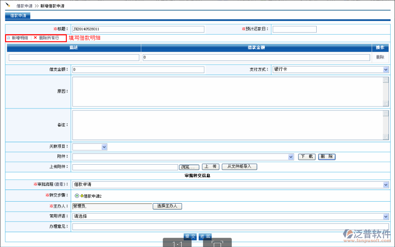Select the 借款申请2 radio button

[77, 196]
